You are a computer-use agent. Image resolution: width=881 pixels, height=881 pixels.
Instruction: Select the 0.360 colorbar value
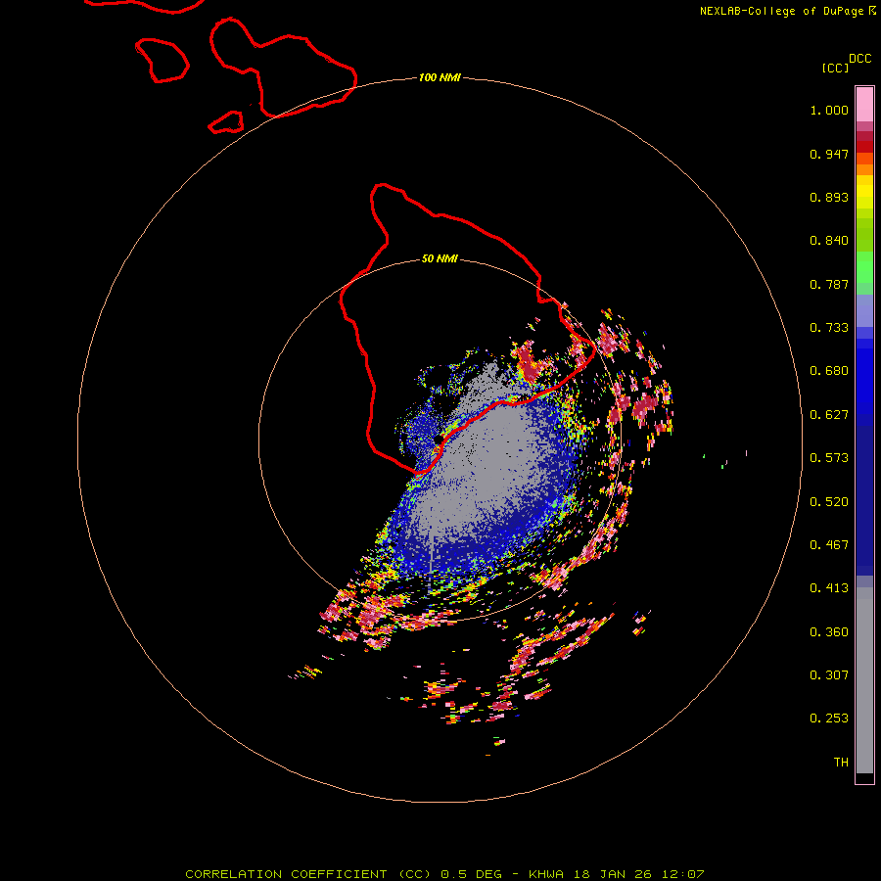point(829,632)
